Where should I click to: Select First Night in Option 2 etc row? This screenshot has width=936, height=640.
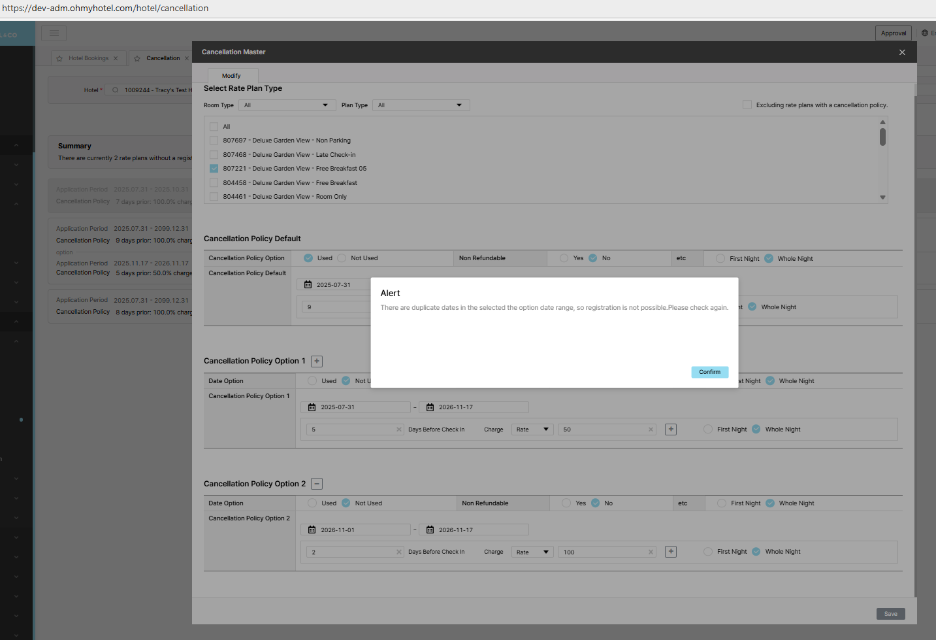click(x=722, y=503)
